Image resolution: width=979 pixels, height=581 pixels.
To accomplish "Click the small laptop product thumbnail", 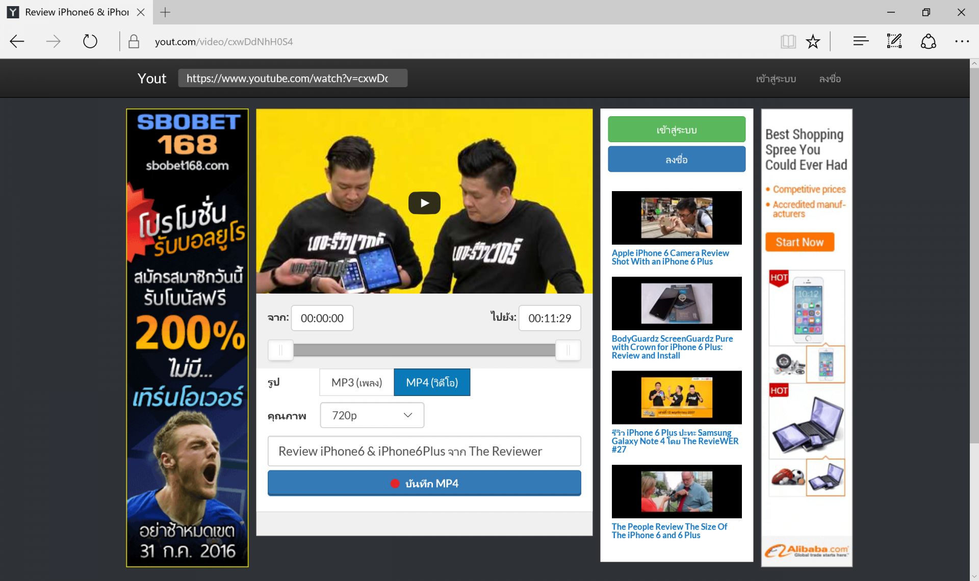I will pos(826,478).
